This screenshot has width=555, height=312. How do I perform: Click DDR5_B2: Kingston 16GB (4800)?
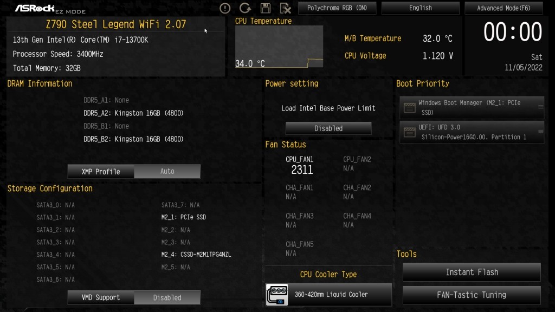133,139
